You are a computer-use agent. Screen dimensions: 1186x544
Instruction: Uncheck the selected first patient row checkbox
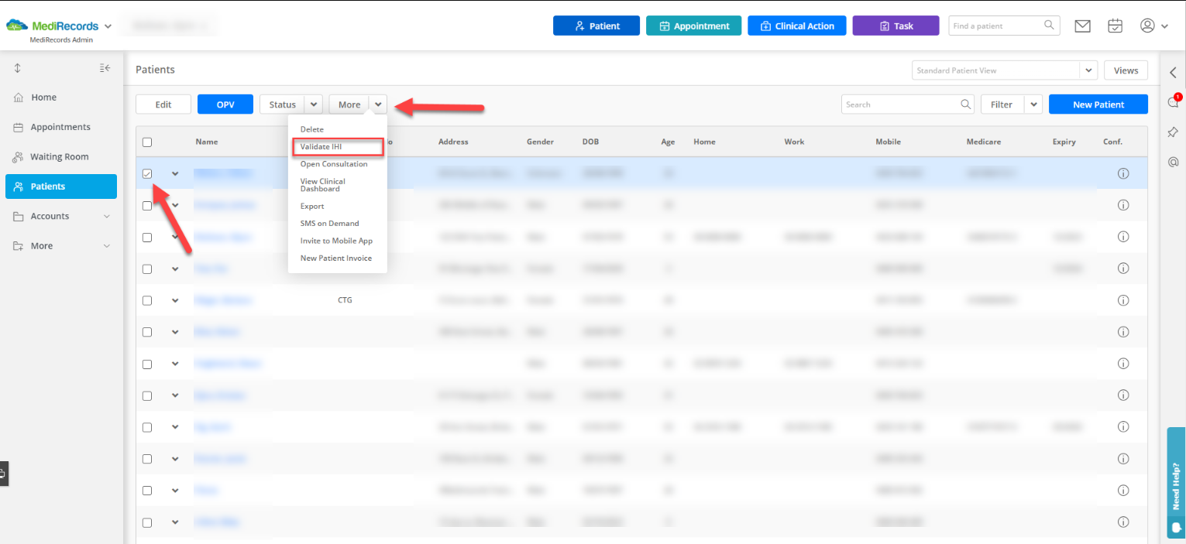tap(147, 173)
